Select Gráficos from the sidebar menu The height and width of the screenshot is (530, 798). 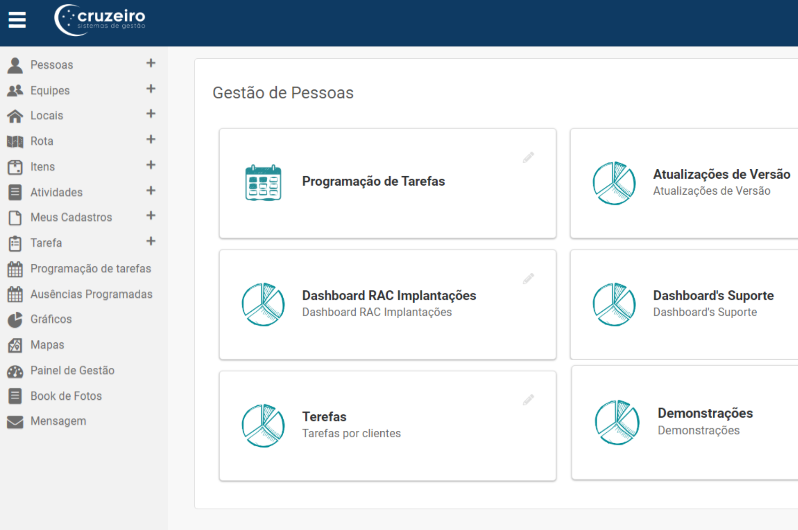pos(51,319)
